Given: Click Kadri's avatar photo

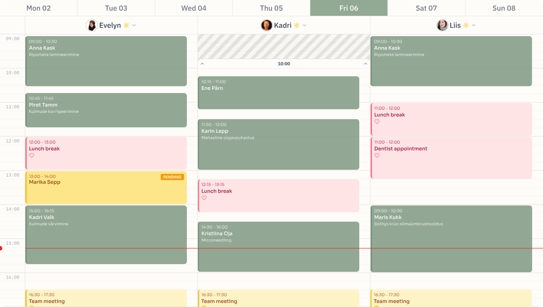Looking at the screenshot, I should 267,25.
